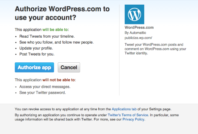Viewport: 198px width, 134px height.
Task: Click "See your Twitter password" item
Action: click(x=43, y=93)
